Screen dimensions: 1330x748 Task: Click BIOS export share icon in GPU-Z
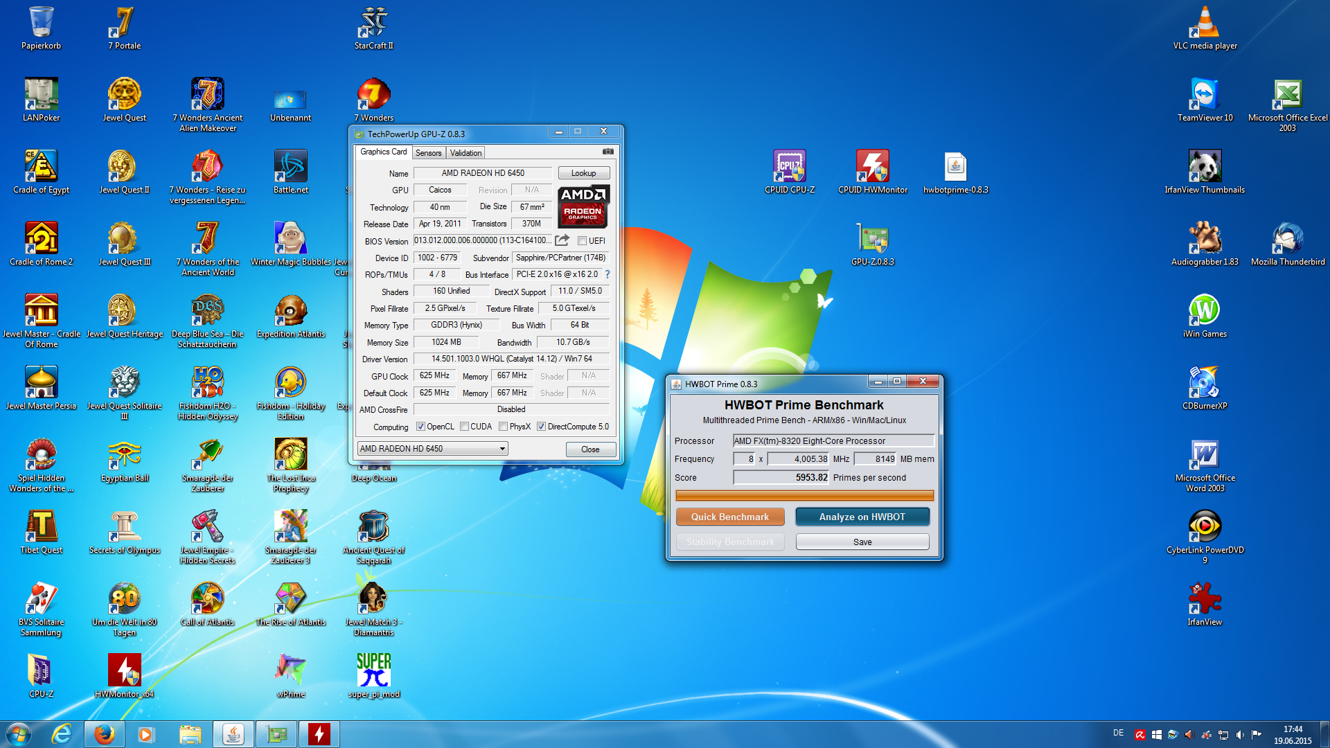tap(562, 240)
